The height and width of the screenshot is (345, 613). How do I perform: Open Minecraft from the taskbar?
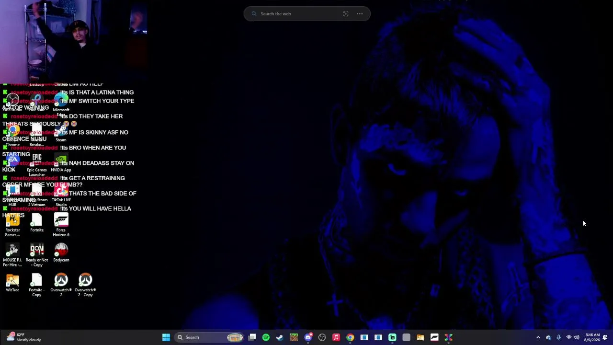(x=294, y=337)
